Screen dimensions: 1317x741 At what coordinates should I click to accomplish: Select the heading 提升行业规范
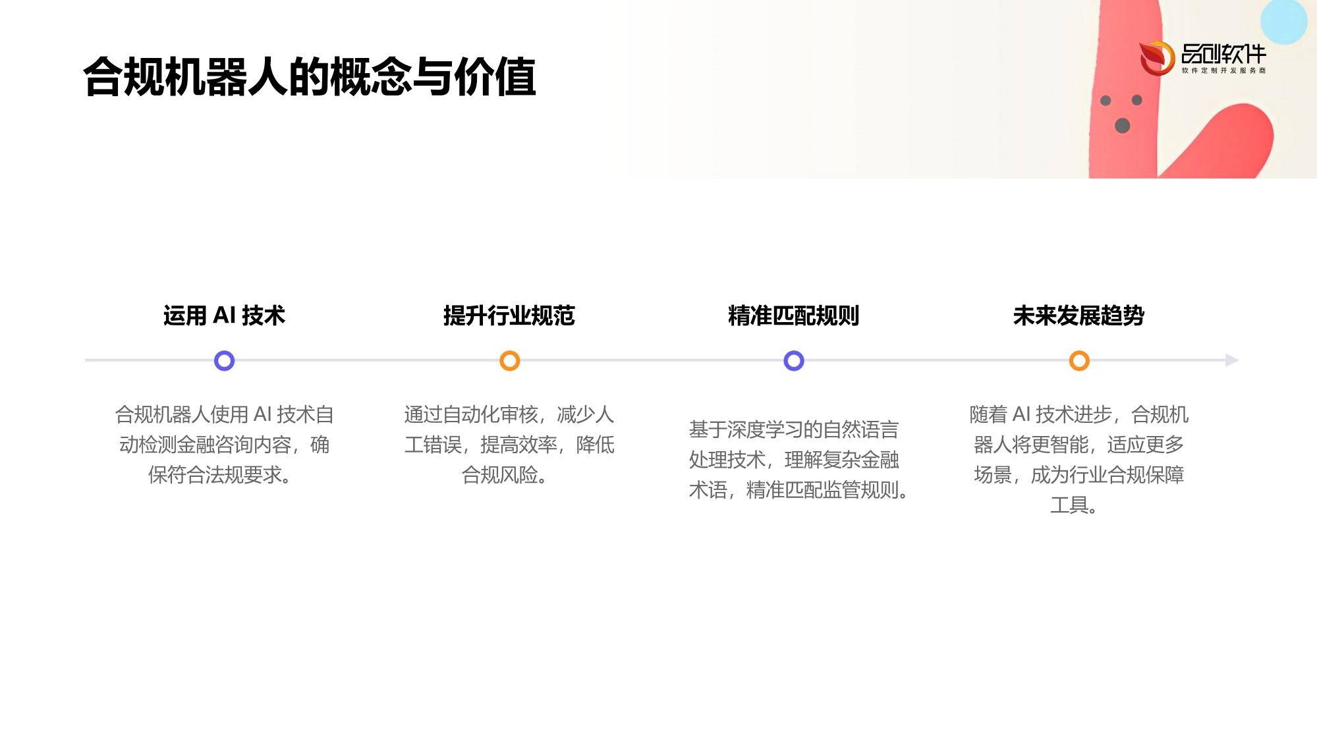tap(509, 316)
